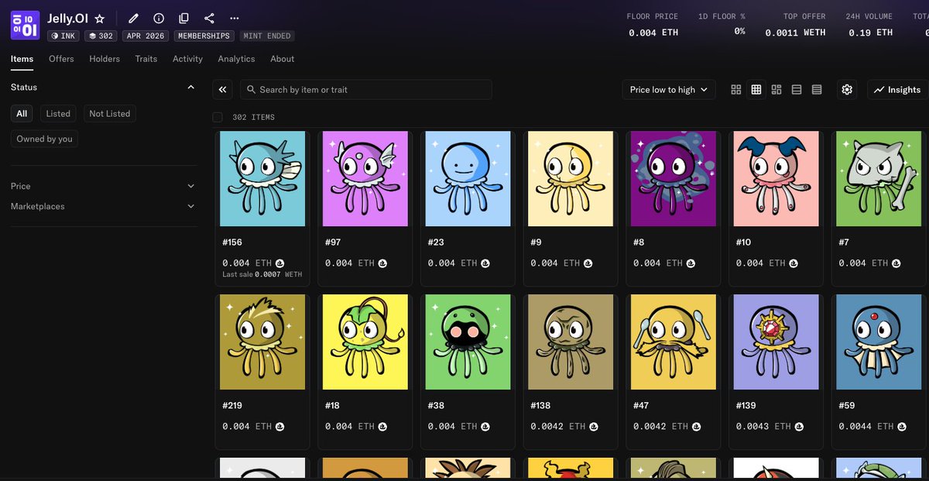Image resolution: width=929 pixels, height=481 pixels.
Task: Toggle the Owned by you filter
Action: (44, 139)
